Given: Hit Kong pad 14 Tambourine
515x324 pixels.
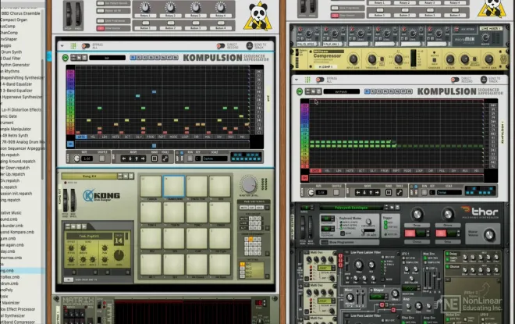Looking at the screenshot, I should tap(174, 187).
